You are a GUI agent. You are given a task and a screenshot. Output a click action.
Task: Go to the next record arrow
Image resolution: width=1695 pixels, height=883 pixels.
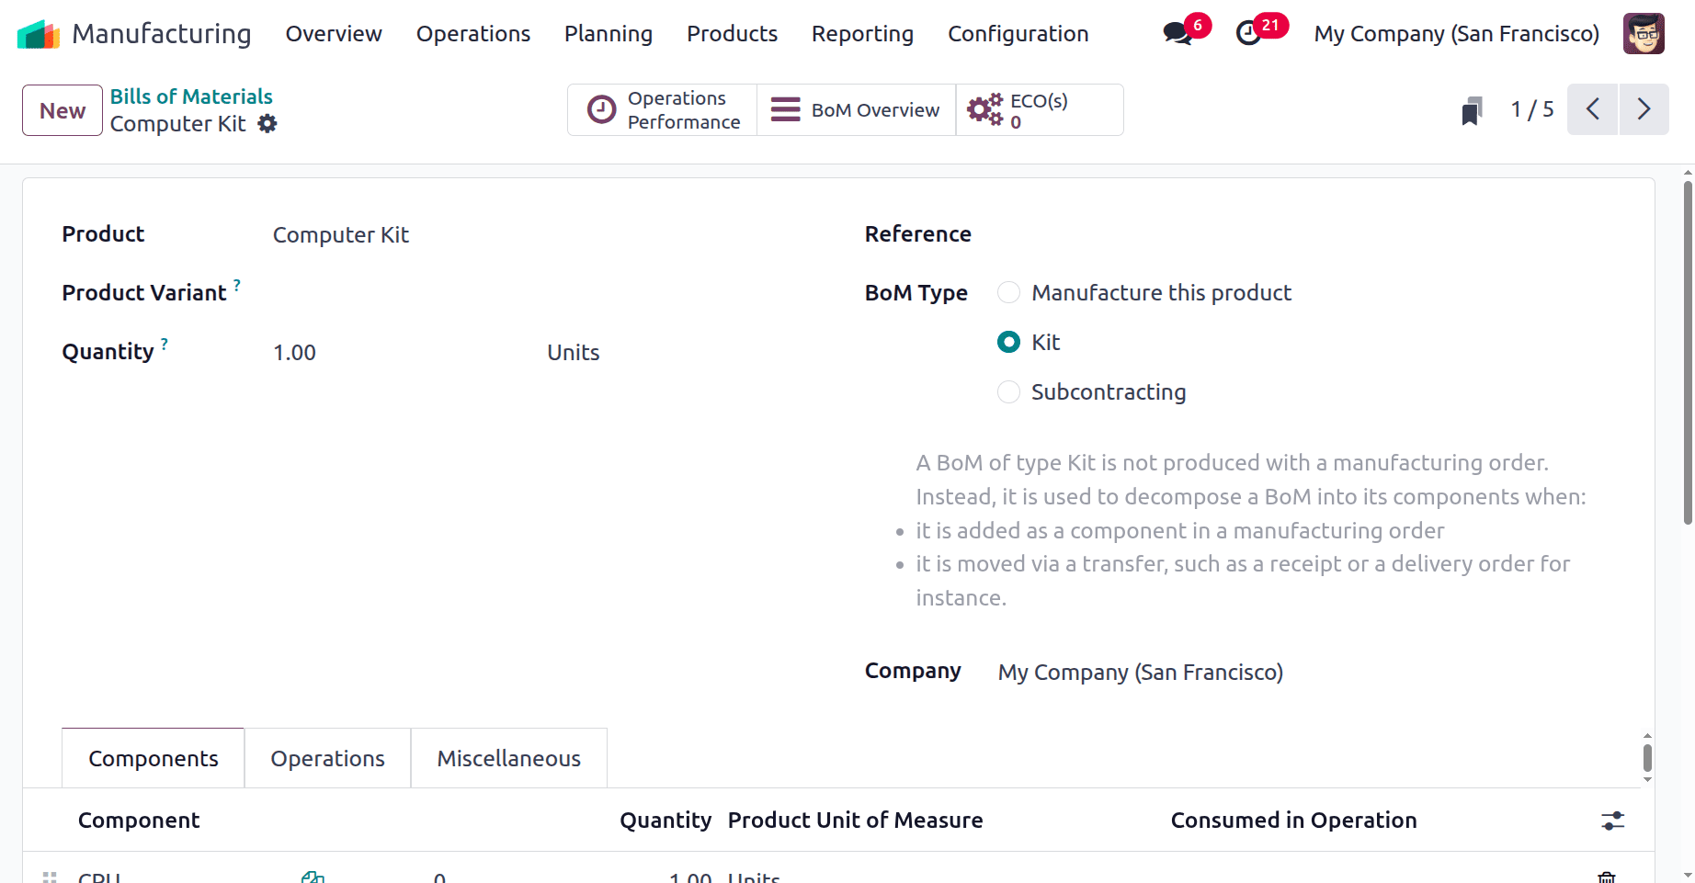click(x=1644, y=109)
